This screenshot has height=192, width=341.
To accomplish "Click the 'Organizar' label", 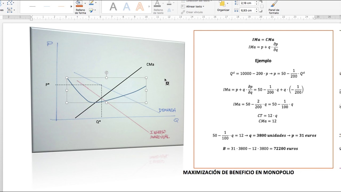I will [x=223, y=10].
